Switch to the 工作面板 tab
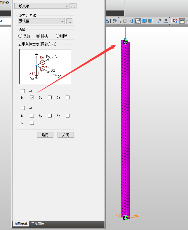Image resolution: width=188 pixels, height=230 pixels. click(x=38, y=224)
